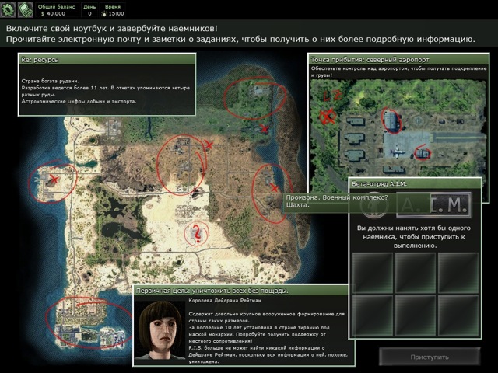Click the sun icon beside time 15:00
Viewport: 498px width, 373px height.
tap(101, 13)
